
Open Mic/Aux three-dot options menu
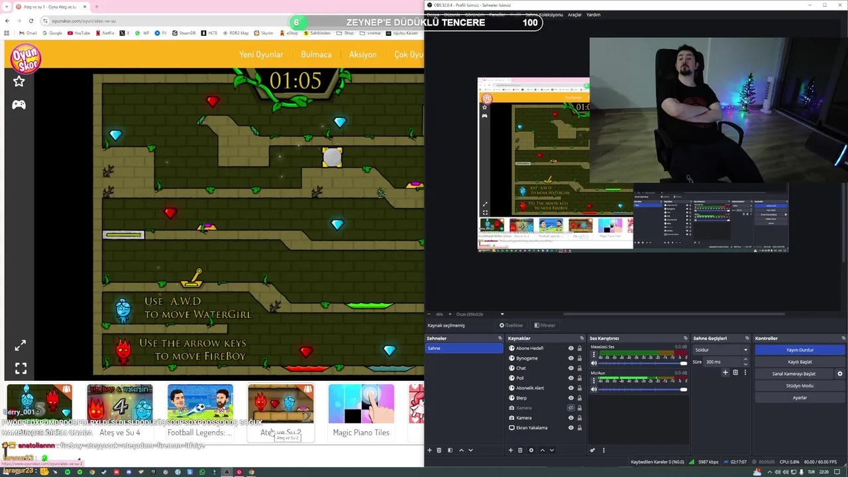coord(594,380)
